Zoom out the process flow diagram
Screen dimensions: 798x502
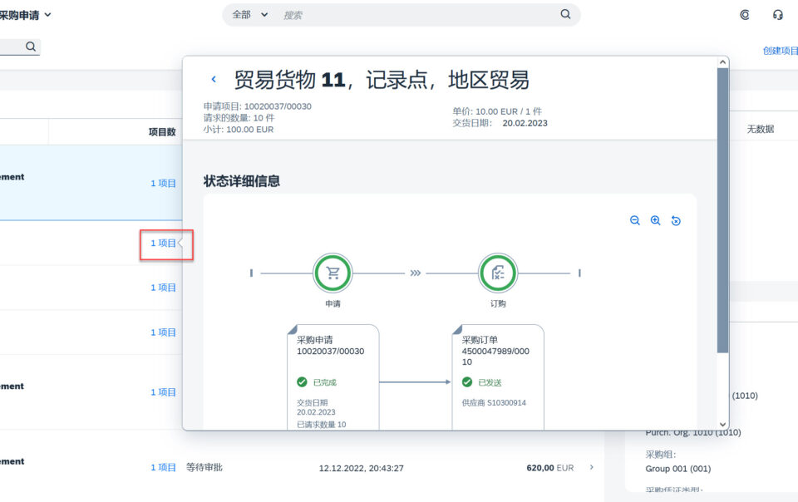point(634,220)
